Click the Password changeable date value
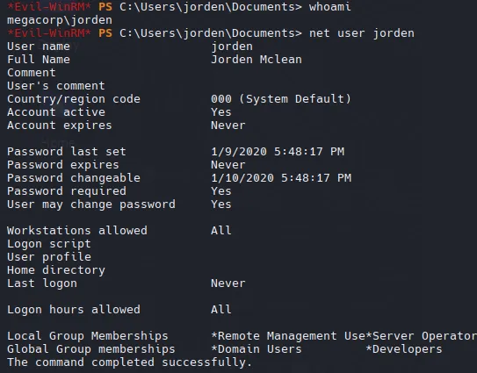 [281, 178]
